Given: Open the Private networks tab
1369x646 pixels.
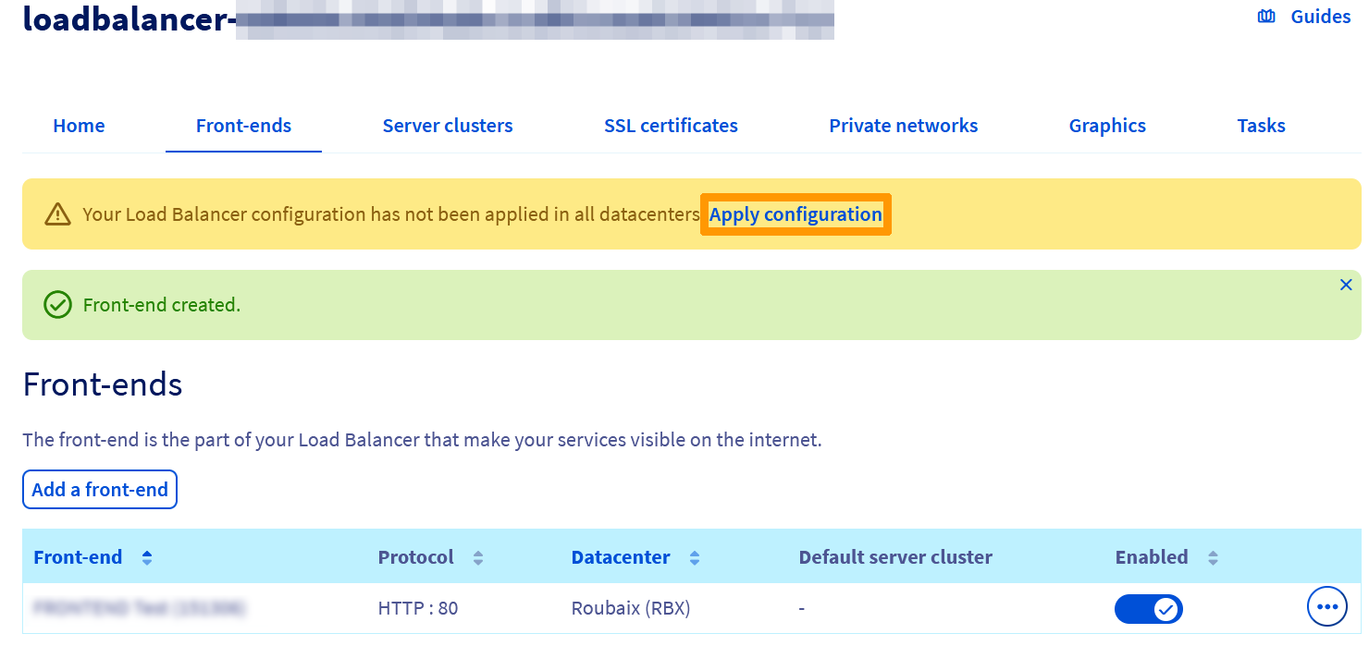Looking at the screenshot, I should [x=904, y=125].
